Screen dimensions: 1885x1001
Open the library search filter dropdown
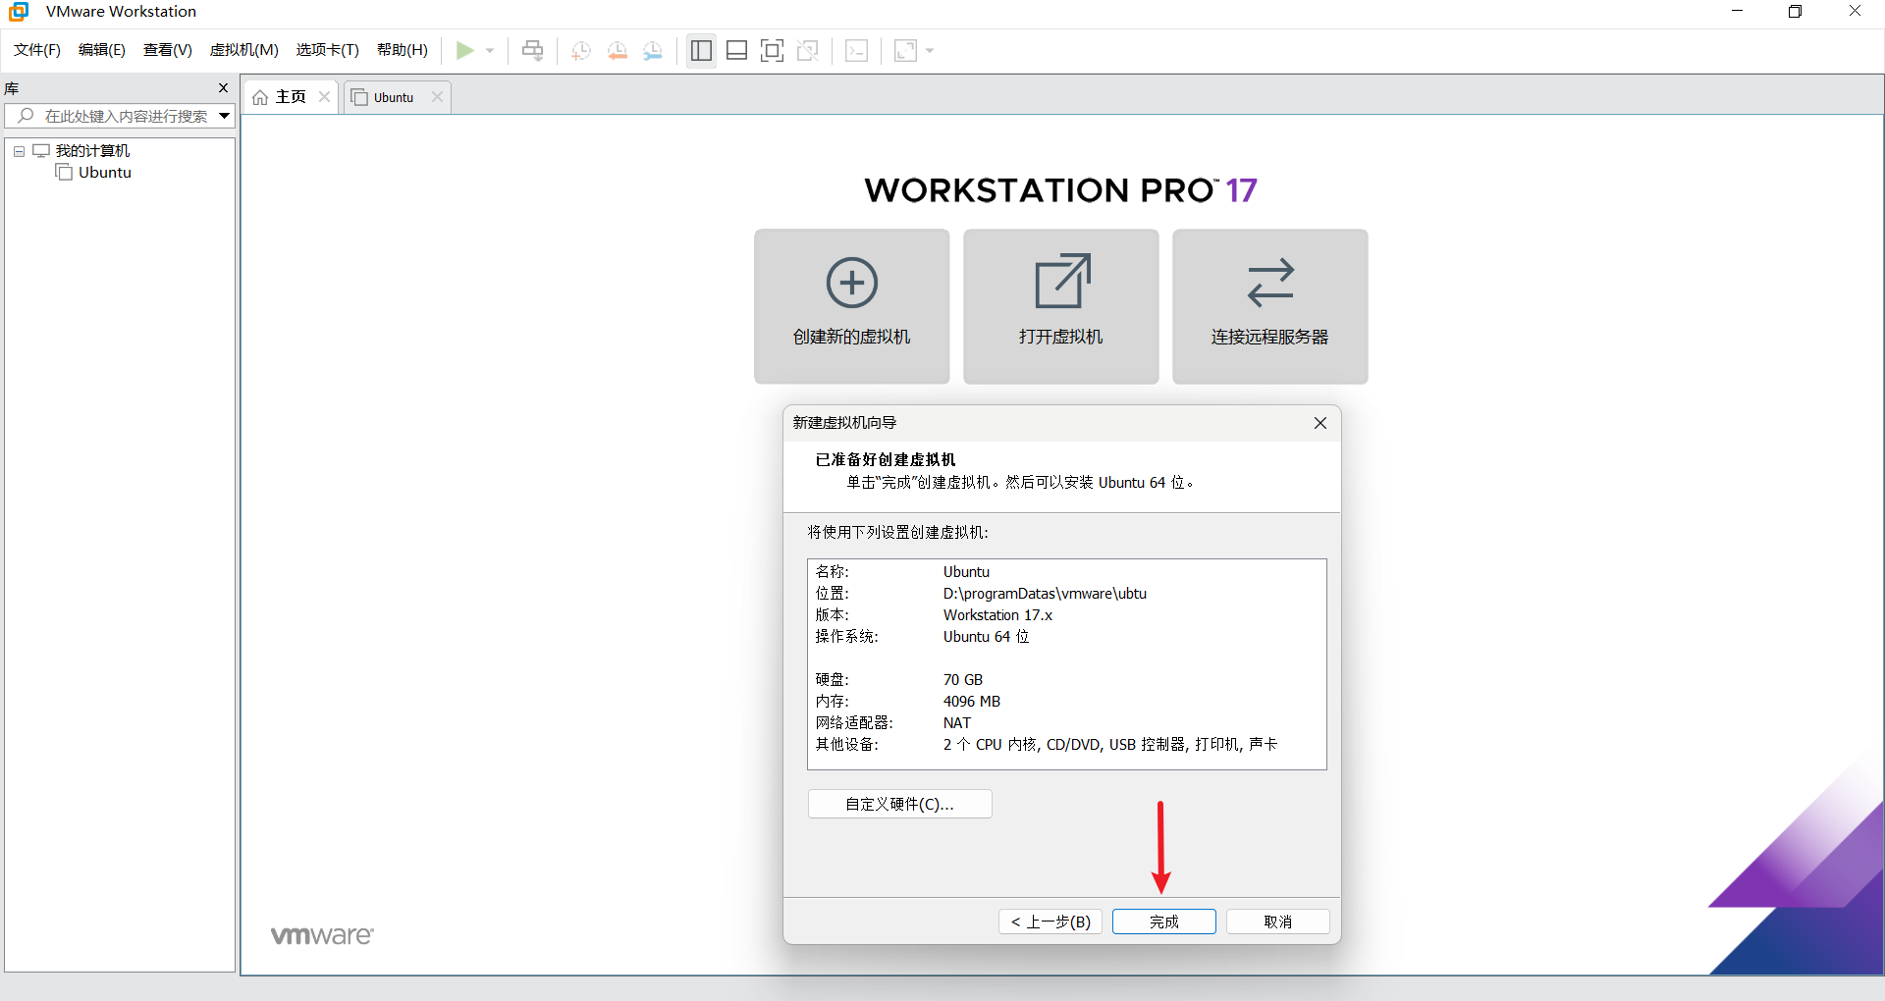(x=225, y=116)
